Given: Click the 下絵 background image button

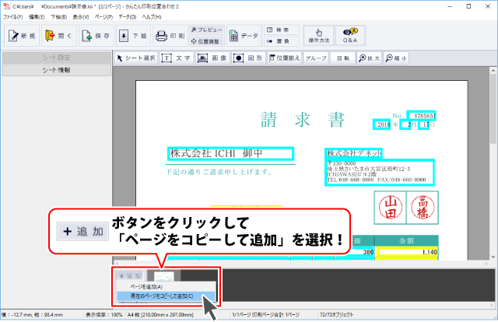Looking at the screenshot, I should [132, 36].
